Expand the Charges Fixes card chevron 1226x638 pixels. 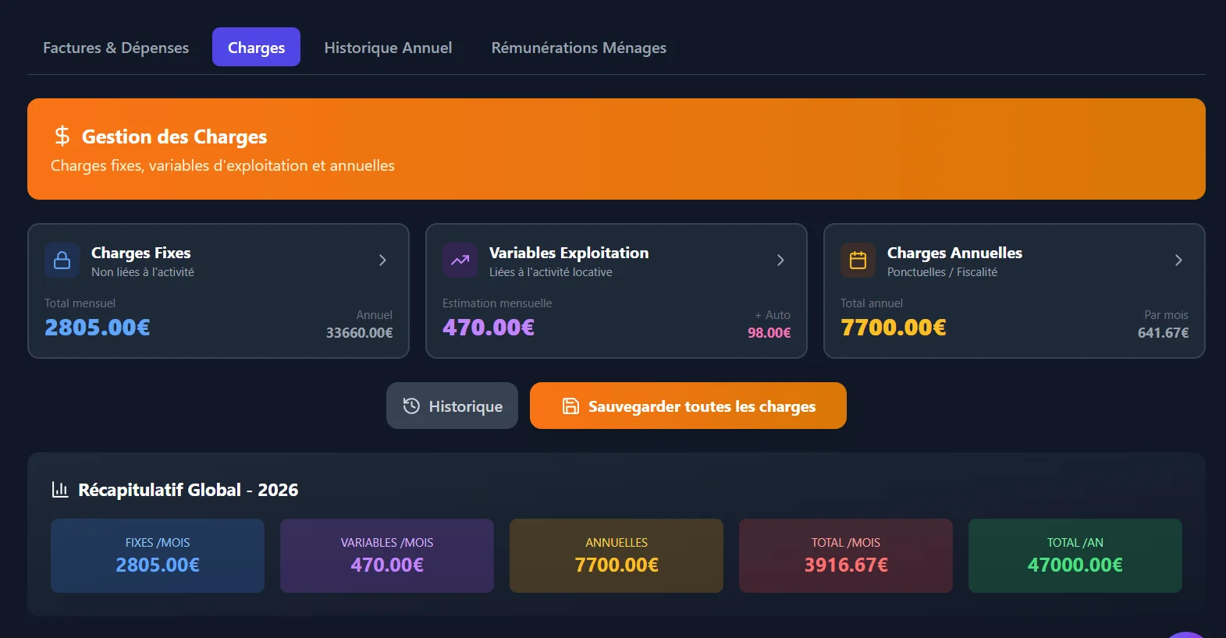[382, 261]
